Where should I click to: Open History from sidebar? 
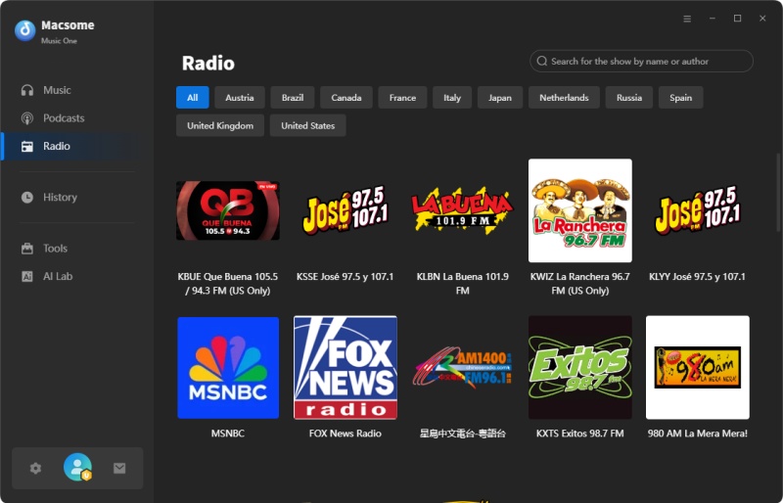(60, 197)
